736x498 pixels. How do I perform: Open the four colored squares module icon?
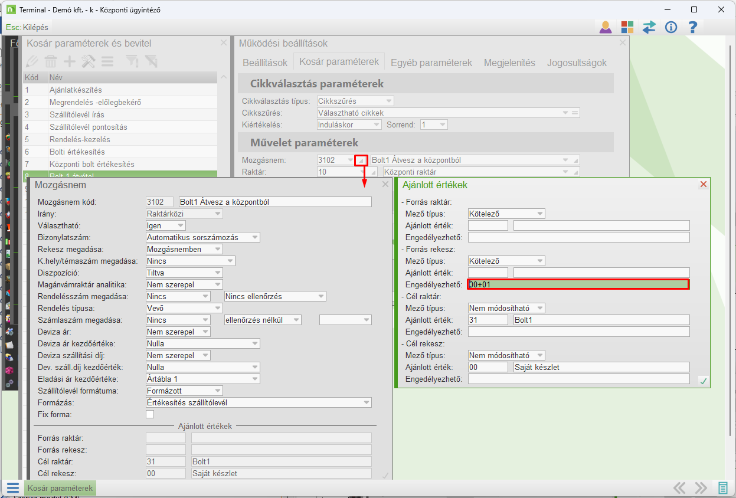click(627, 27)
